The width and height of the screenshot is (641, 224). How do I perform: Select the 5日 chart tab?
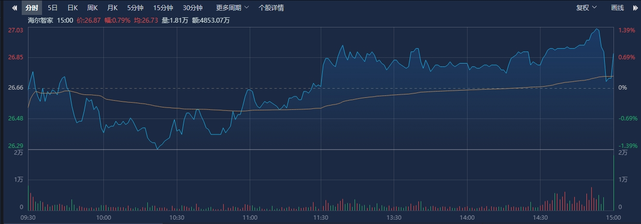pos(53,8)
